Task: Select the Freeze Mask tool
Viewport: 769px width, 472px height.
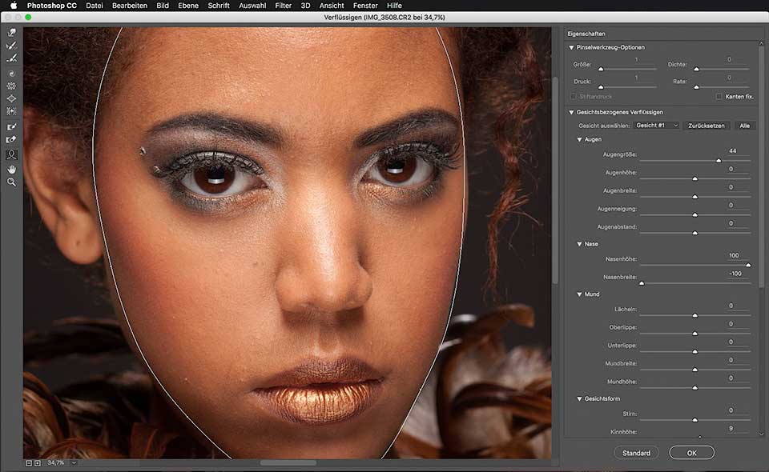Action: tap(12, 126)
